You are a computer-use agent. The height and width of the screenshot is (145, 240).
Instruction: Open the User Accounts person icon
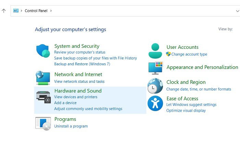click(155, 51)
